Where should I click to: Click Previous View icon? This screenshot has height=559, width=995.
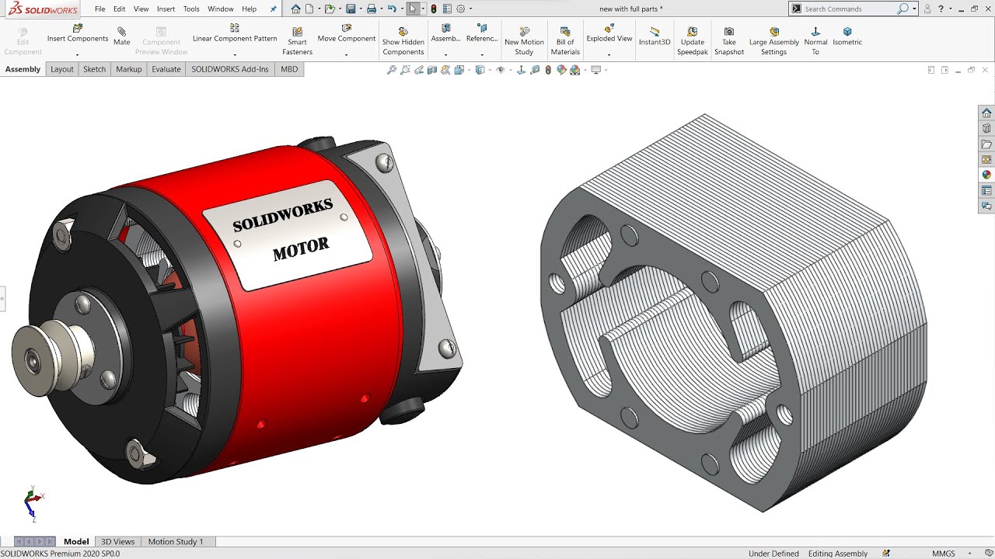419,70
